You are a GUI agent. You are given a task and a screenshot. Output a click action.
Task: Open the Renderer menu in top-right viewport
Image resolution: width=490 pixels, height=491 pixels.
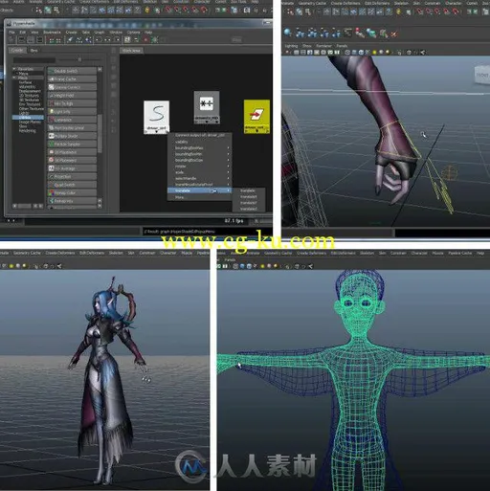pos(323,46)
